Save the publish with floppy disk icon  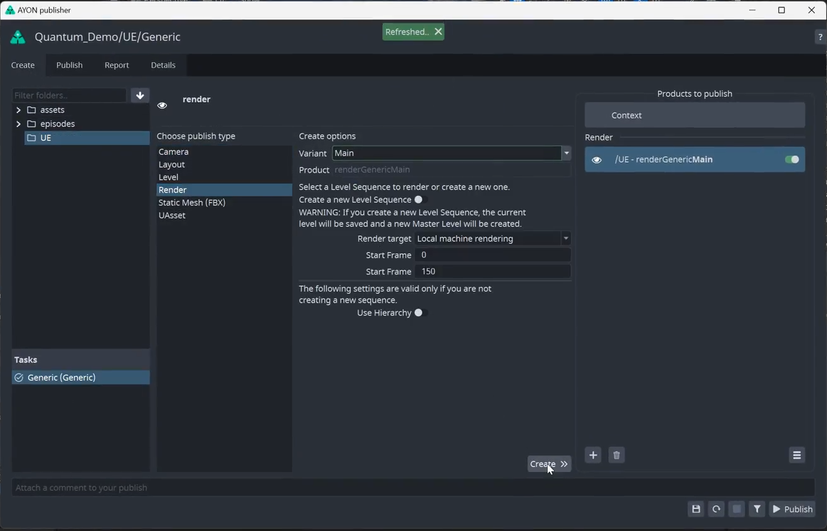tap(696, 509)
